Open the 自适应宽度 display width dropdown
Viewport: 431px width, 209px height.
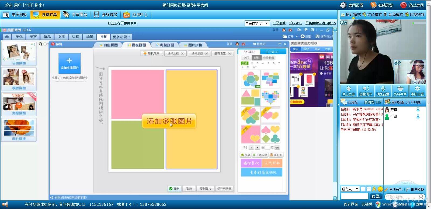(x=257, y=23)
